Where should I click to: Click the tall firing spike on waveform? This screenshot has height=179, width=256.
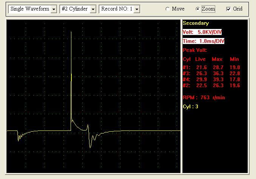pyautogui.click(x=71, y=76)
